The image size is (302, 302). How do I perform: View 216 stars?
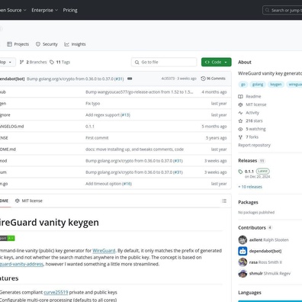[x=254, y=121]
